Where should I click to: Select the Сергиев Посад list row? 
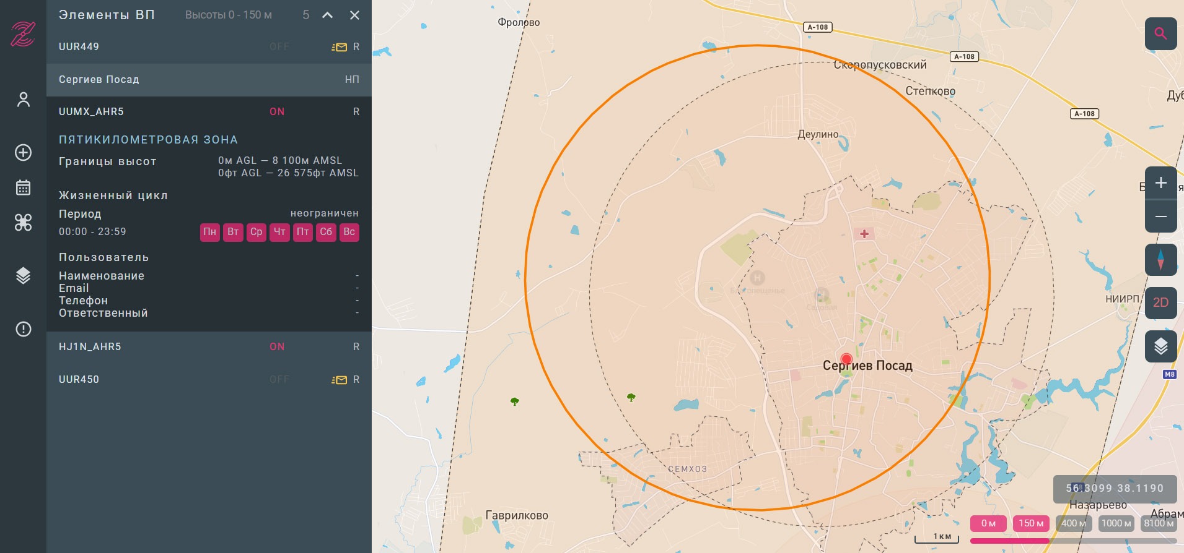tap(209, 80)
